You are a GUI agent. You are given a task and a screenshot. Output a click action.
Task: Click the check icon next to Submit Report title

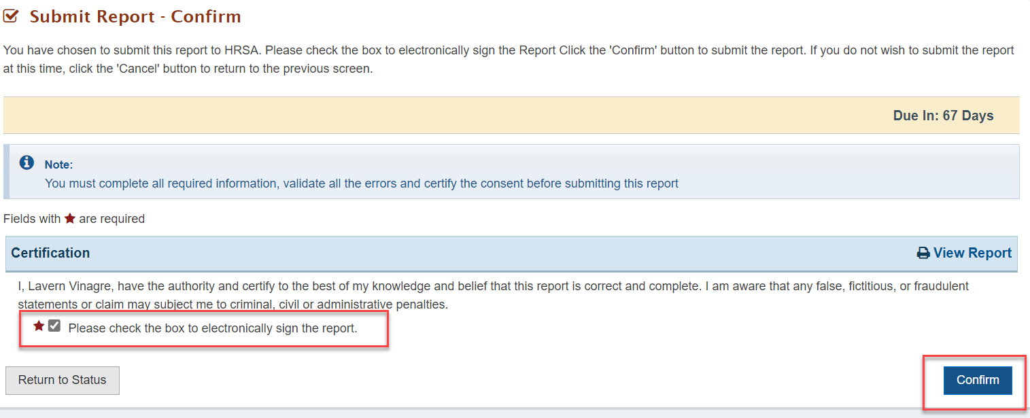(11, 16)
